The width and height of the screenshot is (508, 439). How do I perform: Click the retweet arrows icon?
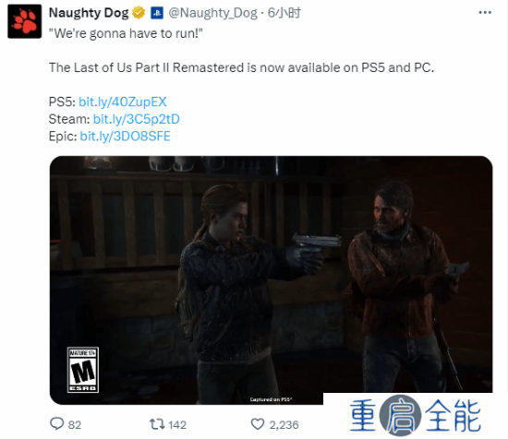tap(157, 424)
